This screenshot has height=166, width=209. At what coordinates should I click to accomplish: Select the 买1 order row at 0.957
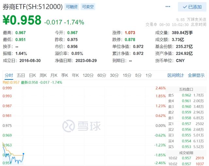186,124
